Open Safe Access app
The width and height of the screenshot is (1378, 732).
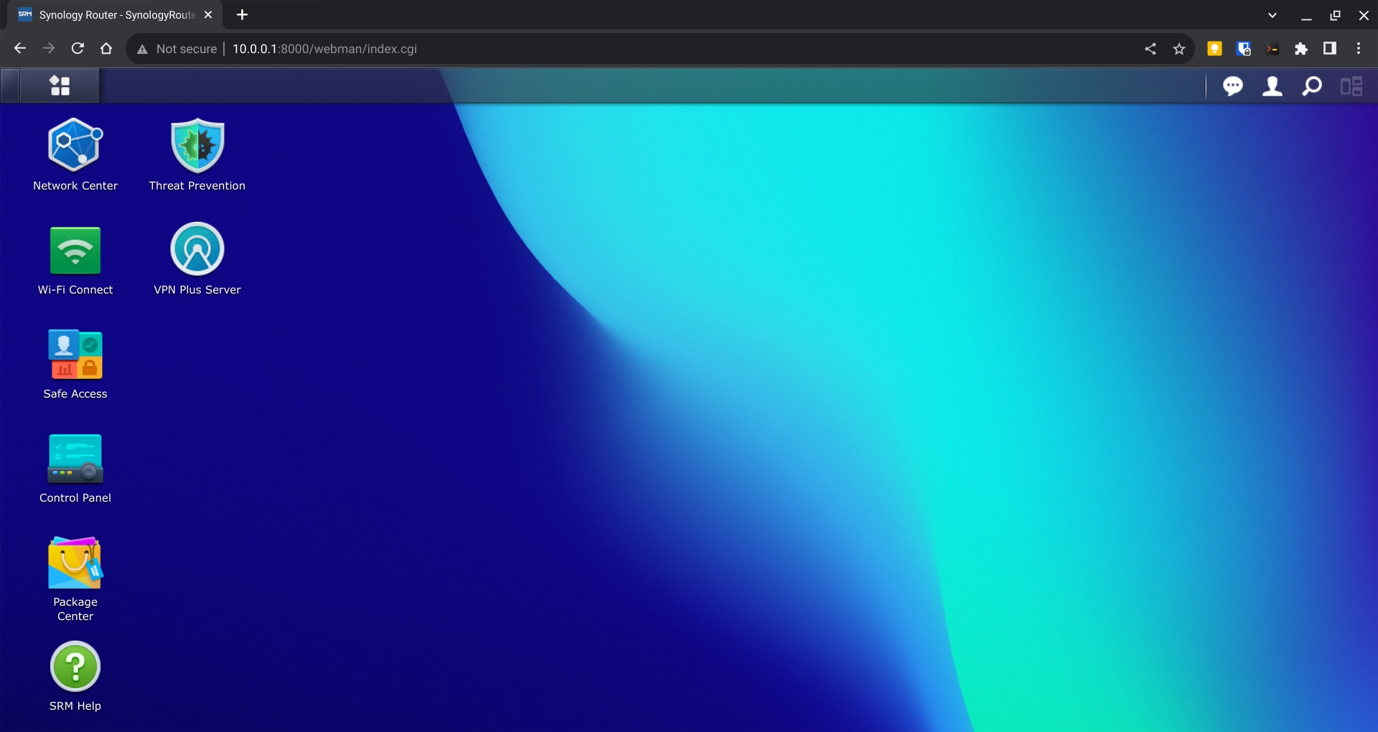click(x=75, y=363)
